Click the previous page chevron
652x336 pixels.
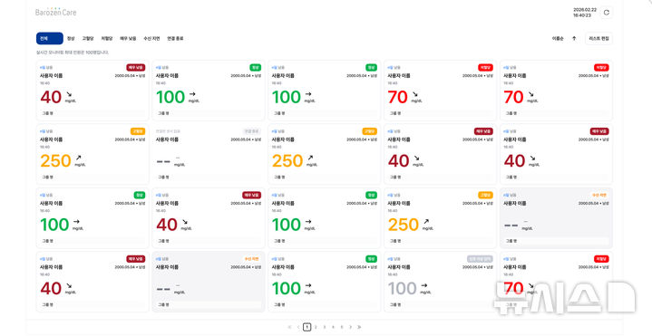(298, 327)
